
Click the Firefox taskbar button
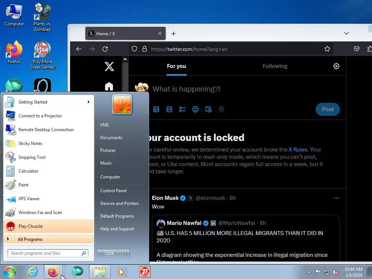pos(53,272)
